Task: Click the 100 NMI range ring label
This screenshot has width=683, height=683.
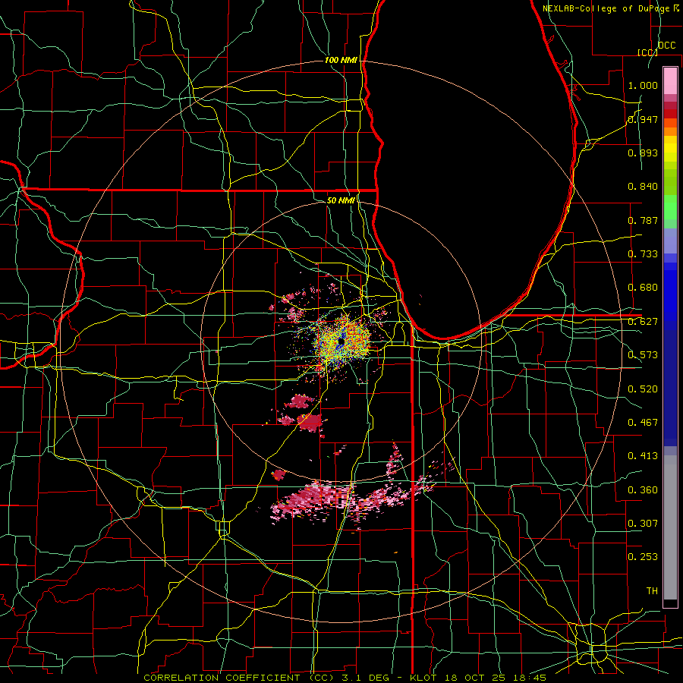Action: click(341, 60)
